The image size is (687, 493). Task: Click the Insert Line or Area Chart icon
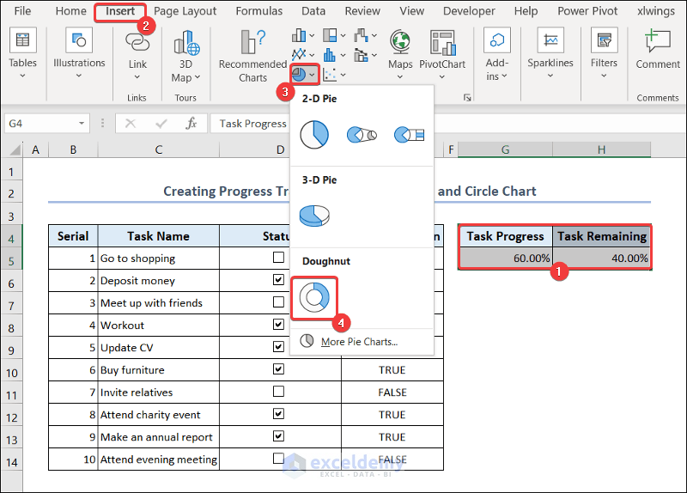(x=299, y=55)
